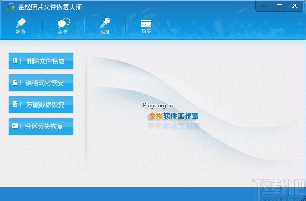Image resolution: width=306 pixels, height=201 pixels.
Task: Open the 关于 about dialog
Action: [64, 26]
